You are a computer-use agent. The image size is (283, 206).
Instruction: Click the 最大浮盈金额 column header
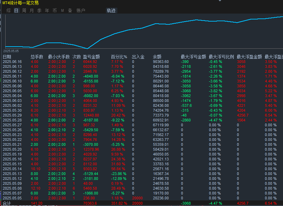coord(249,57)
